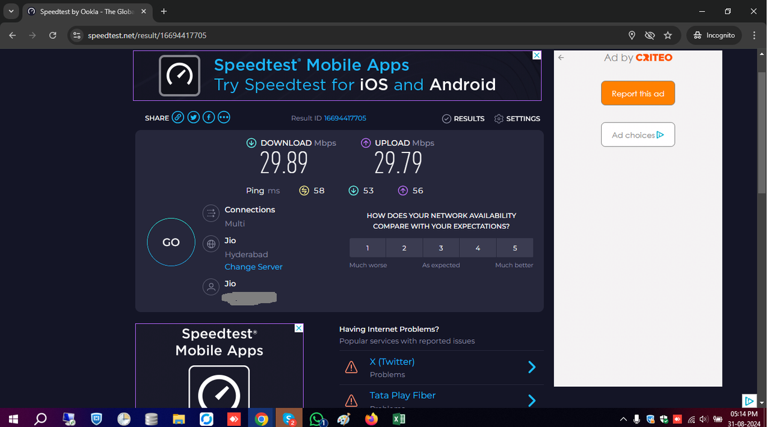The width and height of the screenshot is (770, 427).
Task: Open RESULTS page
Action: pos(463,118)
